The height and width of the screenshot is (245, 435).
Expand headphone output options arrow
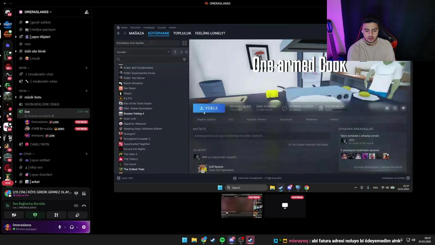coord(77,227)
